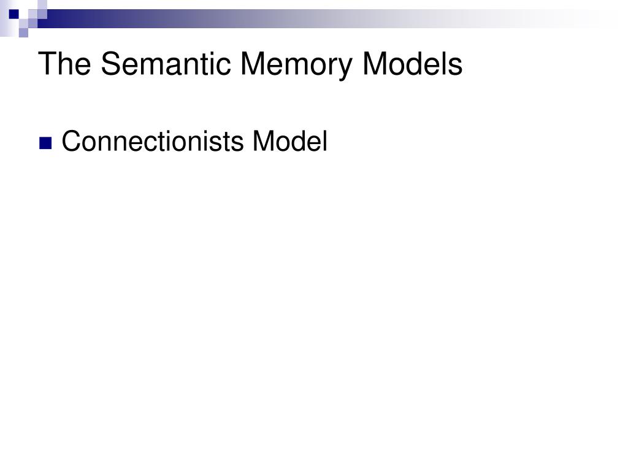This screenshot has width=628, height=471.
Task: Click the word 'Models' in the title
Action: tap(412, 64)
